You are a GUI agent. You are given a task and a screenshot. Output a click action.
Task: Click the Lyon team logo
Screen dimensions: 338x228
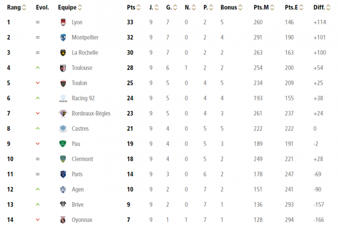pyautogui.click(x=63, y=22)
